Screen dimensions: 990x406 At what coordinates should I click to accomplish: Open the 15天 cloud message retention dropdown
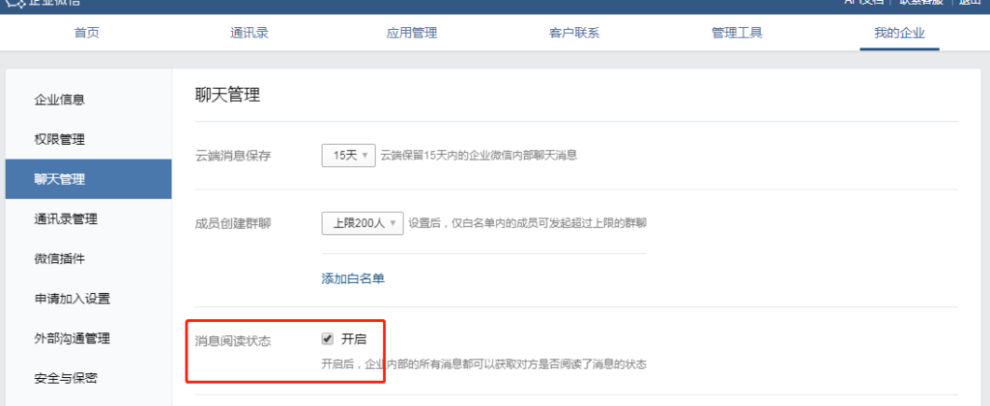[348, 156]
